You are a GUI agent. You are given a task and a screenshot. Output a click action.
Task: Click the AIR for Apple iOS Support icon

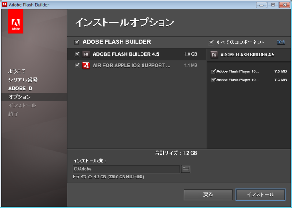[x=86, y=66]
